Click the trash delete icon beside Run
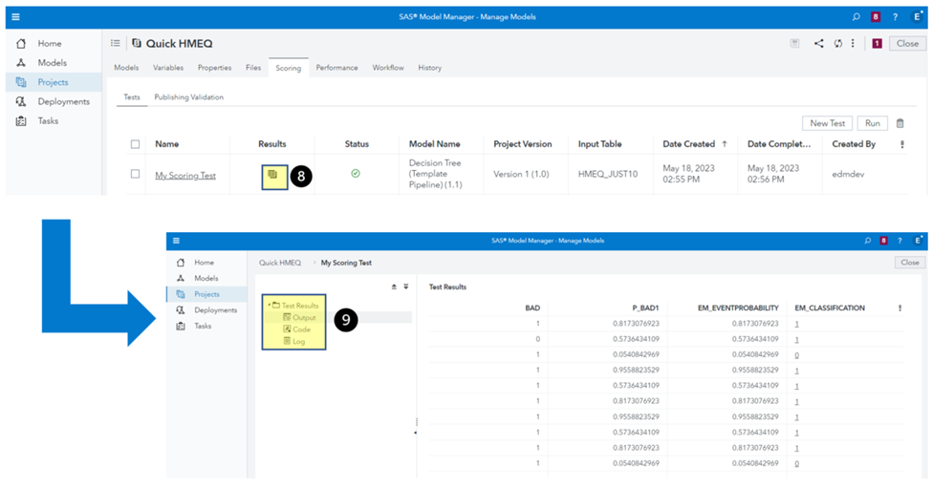 pyautogui.click(x=899, y=123)
